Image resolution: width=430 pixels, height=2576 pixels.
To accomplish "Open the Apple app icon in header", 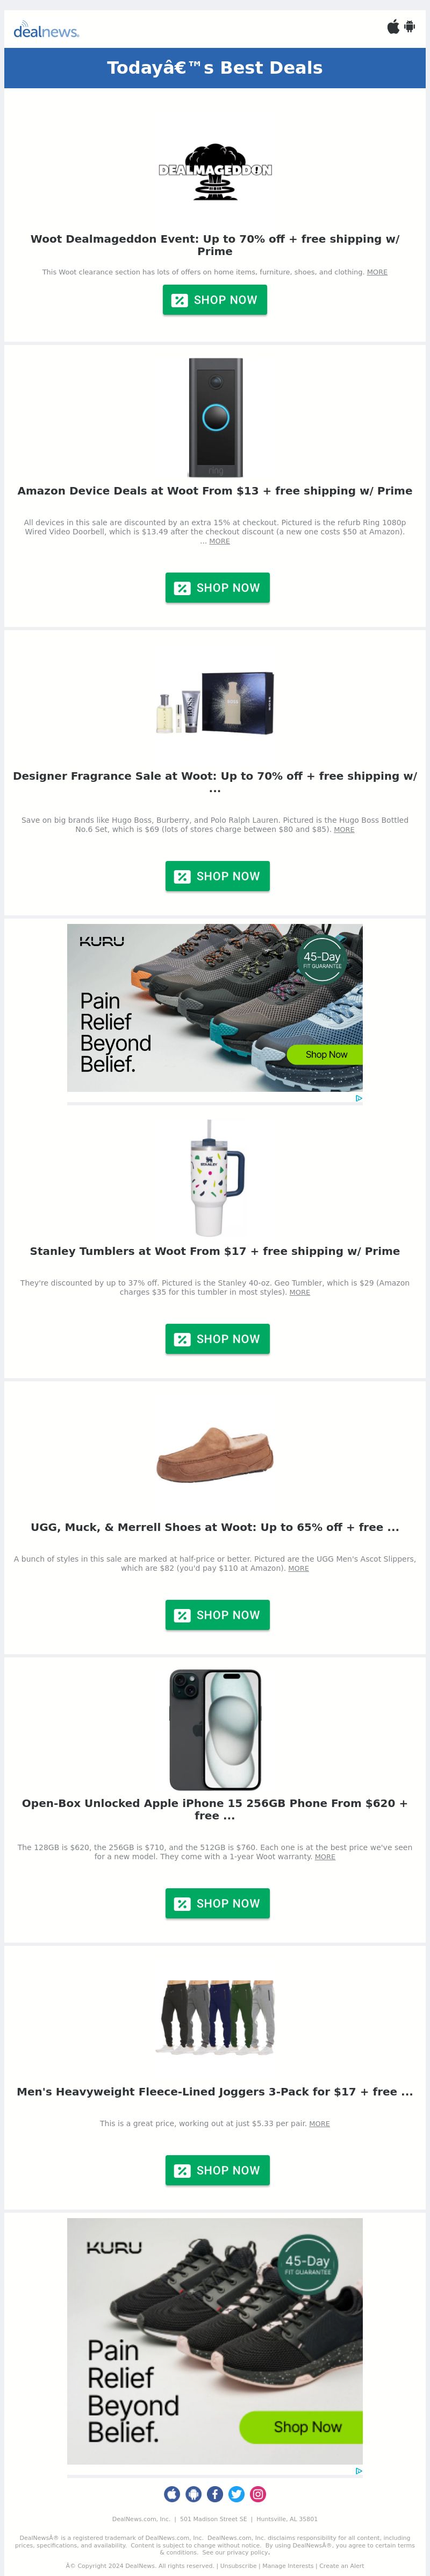I will point(393,27).
